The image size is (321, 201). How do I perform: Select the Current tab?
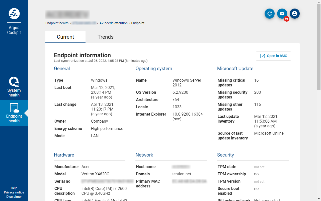65,37
